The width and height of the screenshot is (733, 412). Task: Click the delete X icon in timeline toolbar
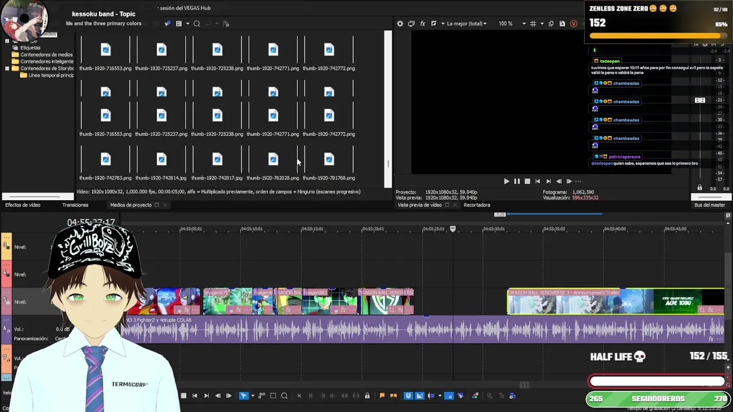tap(299, 395)
